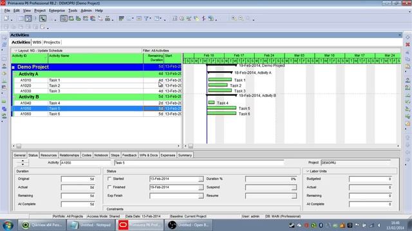Collapse the Activity B band
Screen dimensions: 412x231
pyautogui.click(x=15, y=97)
